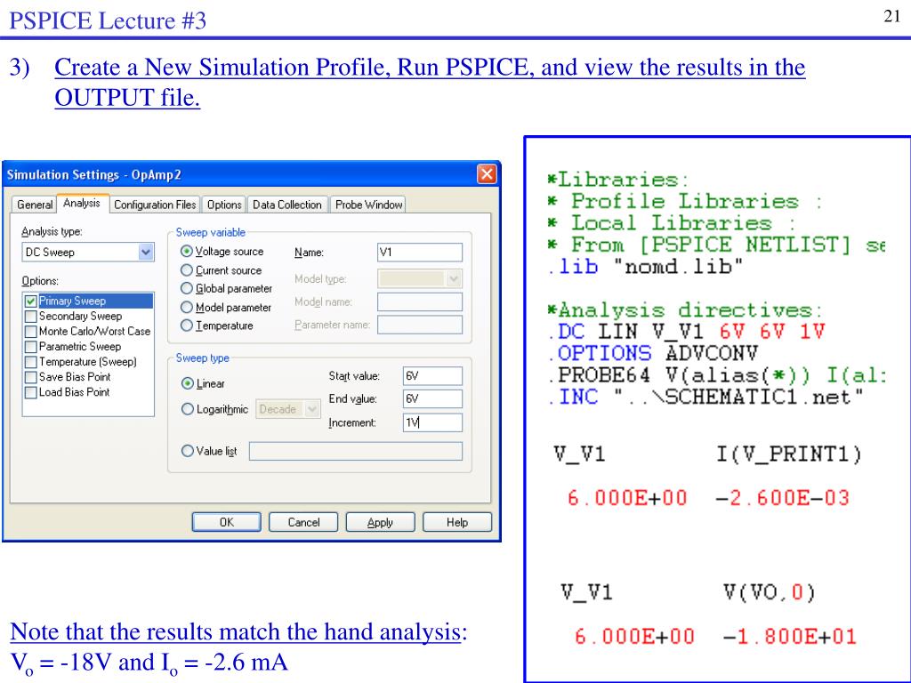Image resolution: width=911 pixels, height=683 pixels.
Task: Click the Start value field
Action: click(432, 376)
